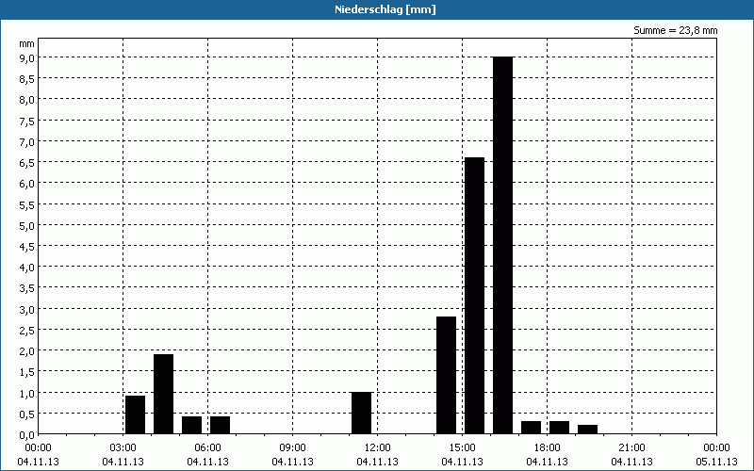Click the '5,5' y-axis label
Viewport: 754px width, 471px height.
pos(27,204)
